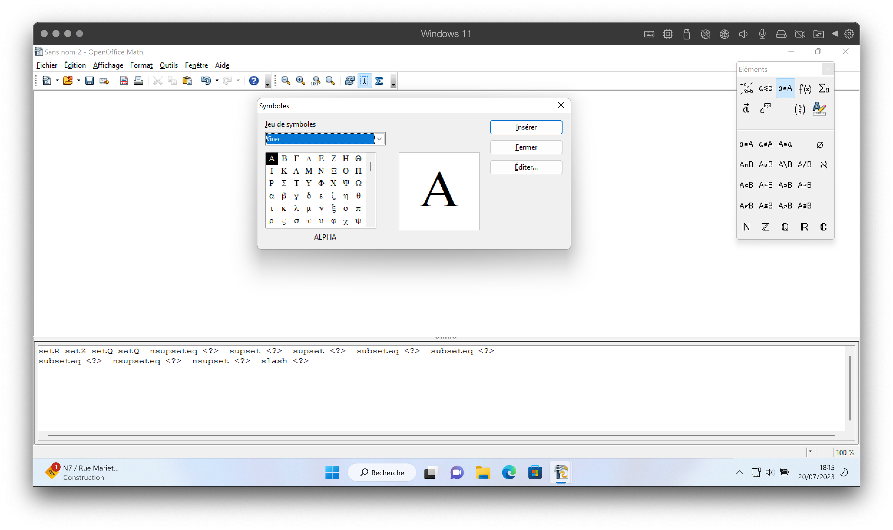The width and height of the screenshot is (893, 530).
Task: Open the Format menu
Action: click(x=141, y=65)
